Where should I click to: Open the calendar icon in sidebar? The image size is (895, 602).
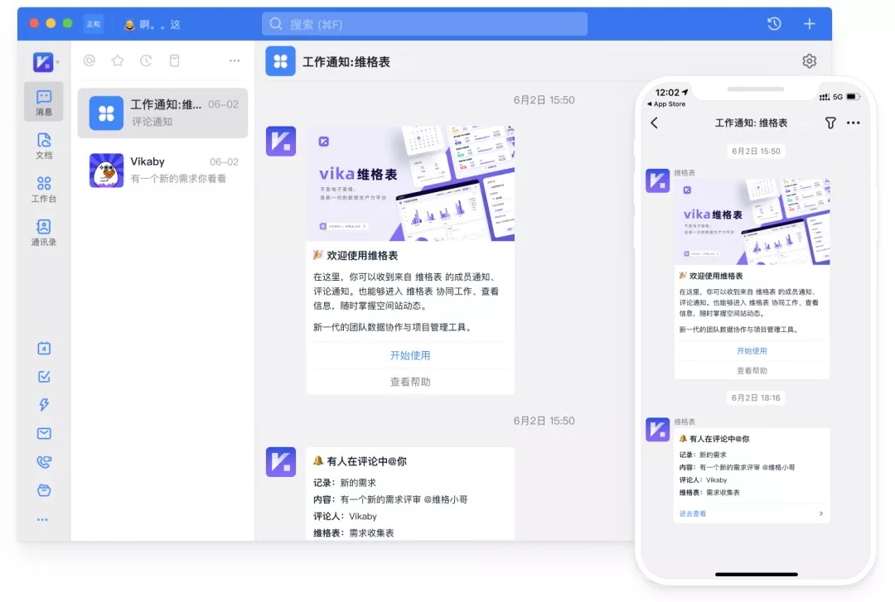(44, 348)
